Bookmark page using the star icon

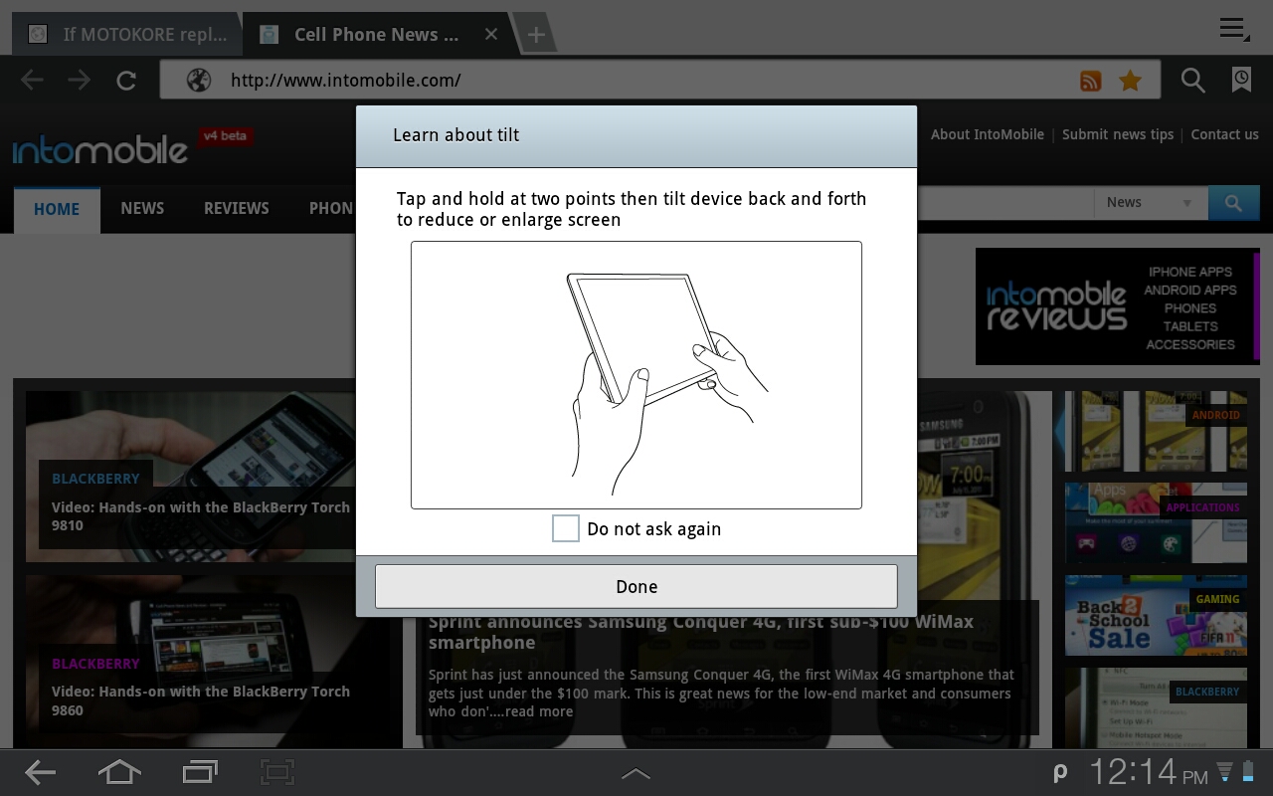tap(1130, 81)
